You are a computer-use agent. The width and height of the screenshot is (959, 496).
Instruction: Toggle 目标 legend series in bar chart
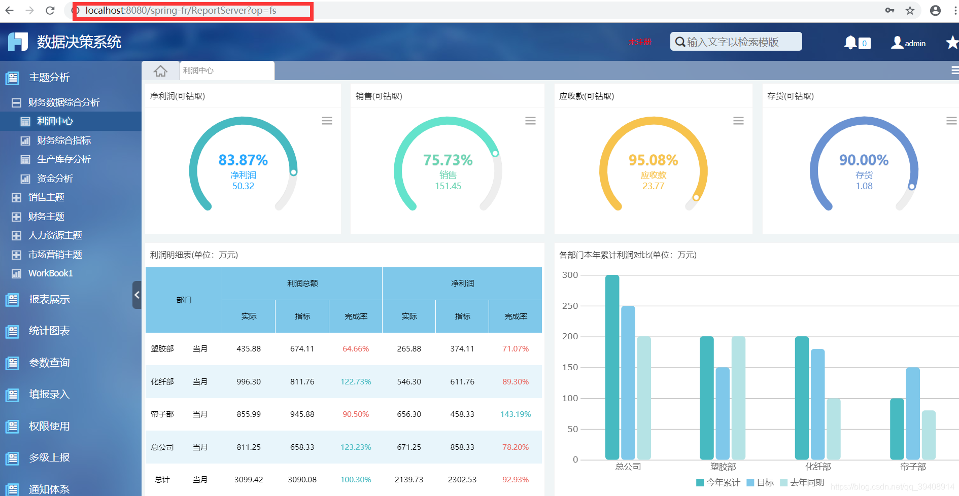[760, 482]
